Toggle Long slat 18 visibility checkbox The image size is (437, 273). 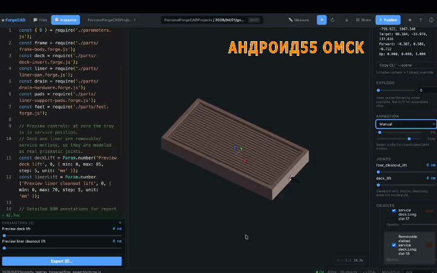tap(394, 245)
